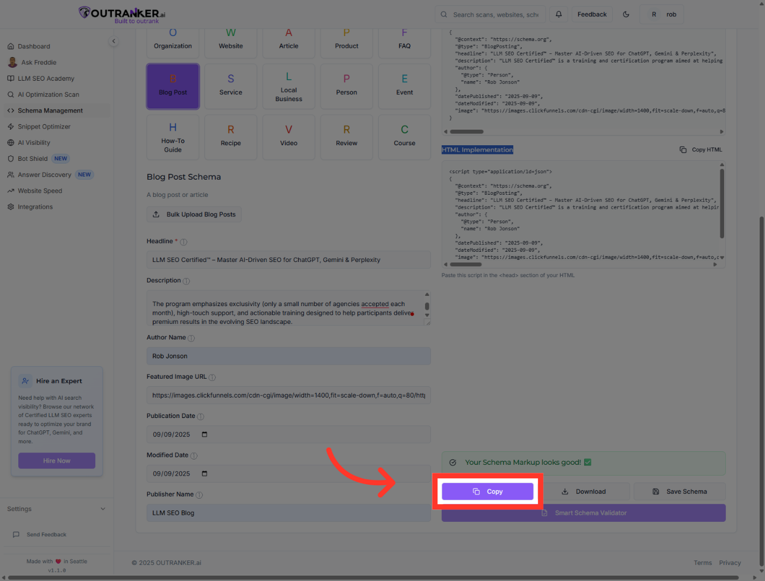765x581 pixels.
Task: Choose the Person schema card
Action: click(346, 86)
